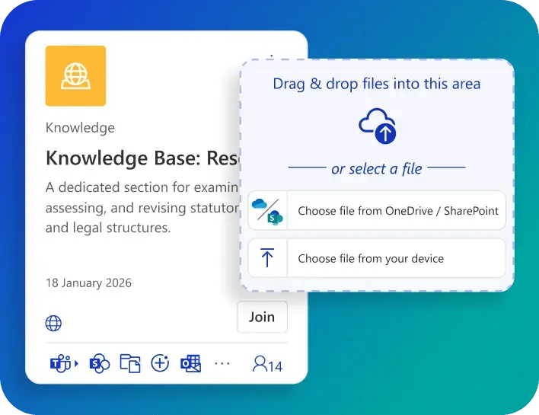
Task: Click the orange Knowledge globe tile
Action: tap(75, 75)
